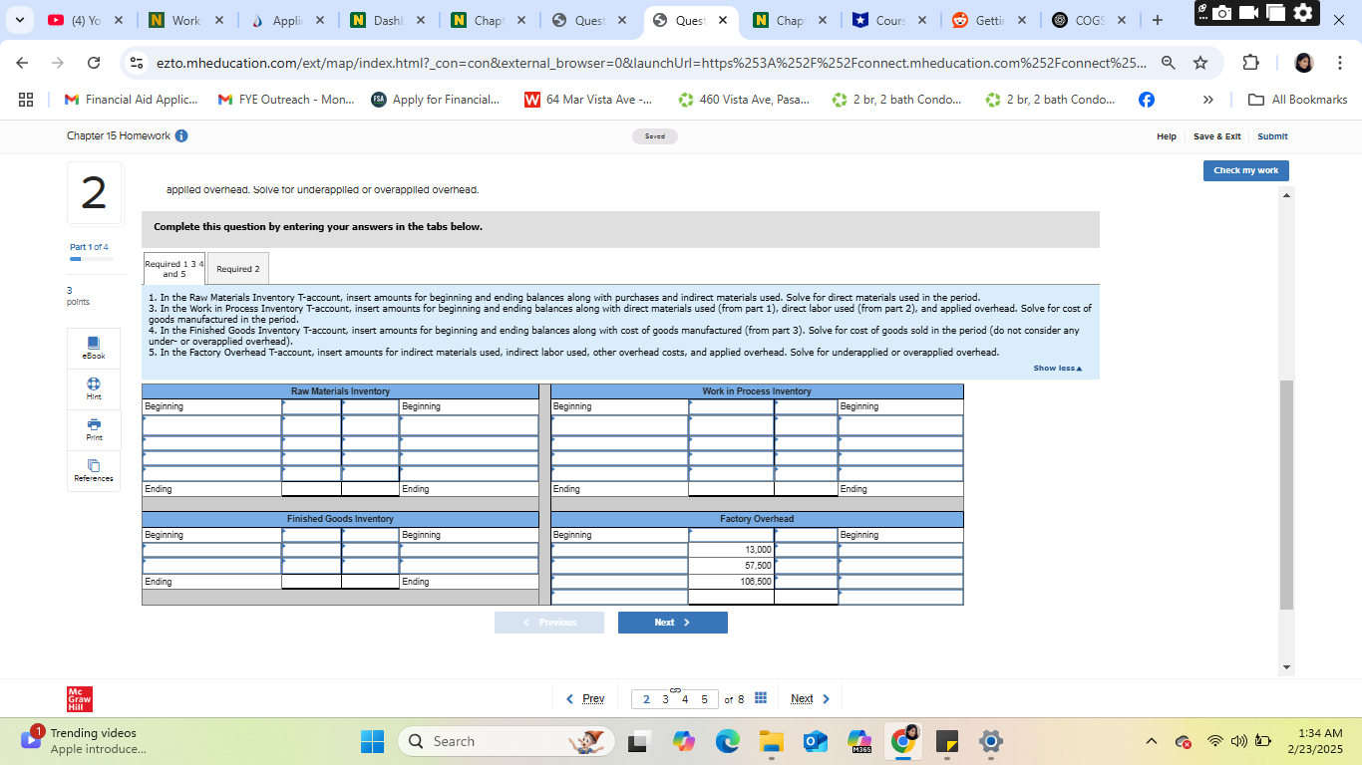1362x765 pixels.
Task: Open the Task View taskbar icon
Action: point(639,741)
